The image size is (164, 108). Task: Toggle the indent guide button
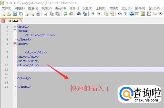[x=131, y=14]
